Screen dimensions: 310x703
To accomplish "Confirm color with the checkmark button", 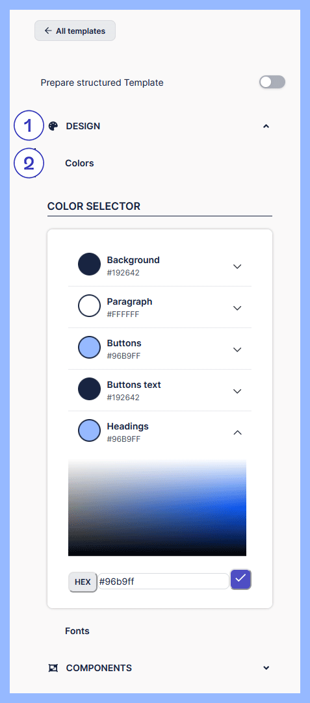I will (x=241, y=580).
